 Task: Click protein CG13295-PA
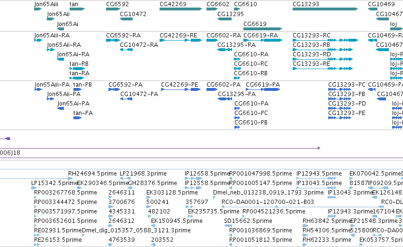[x=237, y=94]
